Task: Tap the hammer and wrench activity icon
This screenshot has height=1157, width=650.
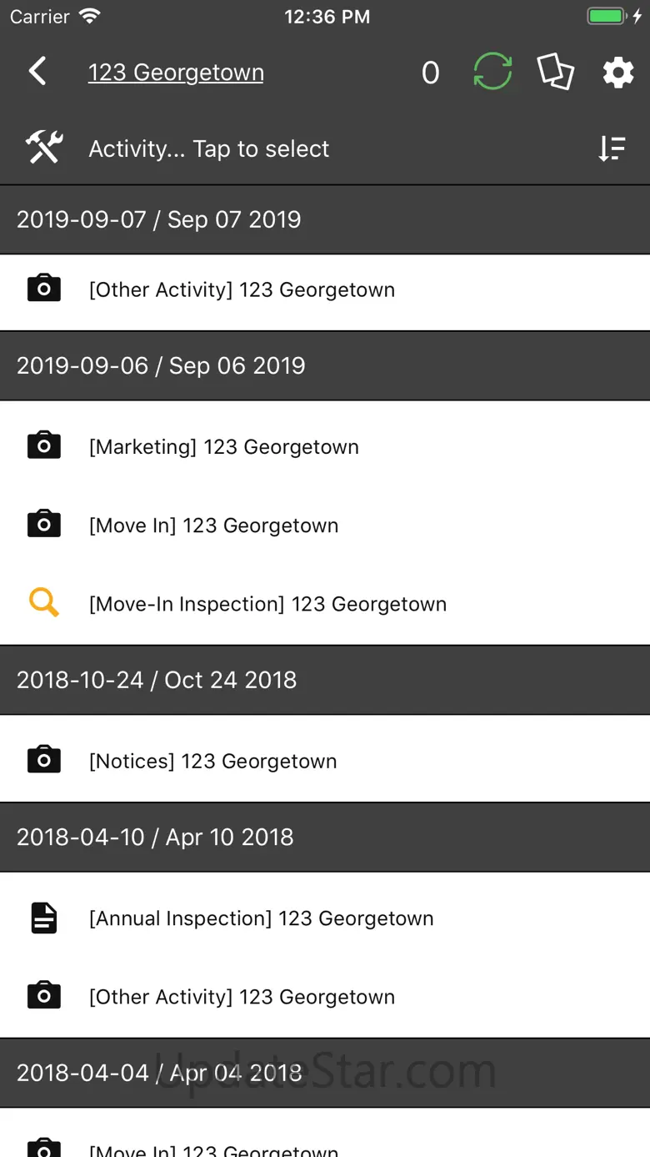Action: (x=44, y=148)
